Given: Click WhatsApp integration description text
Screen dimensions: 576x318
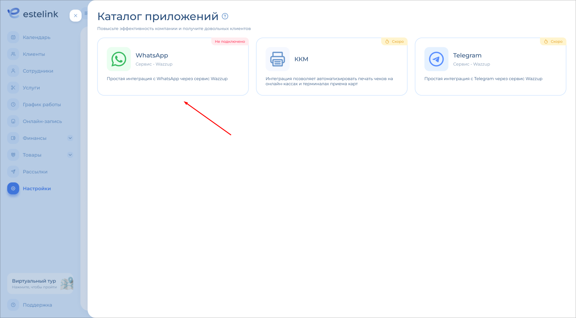Looking at the screenshot, I should [x=167, y=79].
